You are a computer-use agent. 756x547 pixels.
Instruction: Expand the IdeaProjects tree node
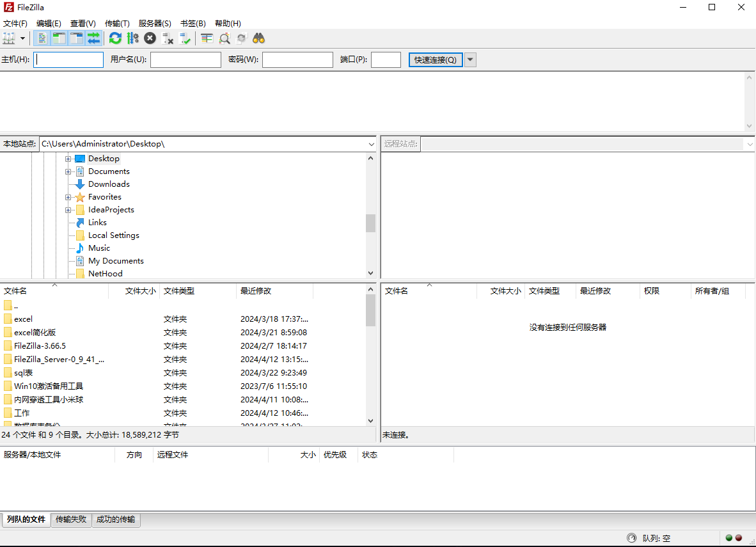point(68,210)
